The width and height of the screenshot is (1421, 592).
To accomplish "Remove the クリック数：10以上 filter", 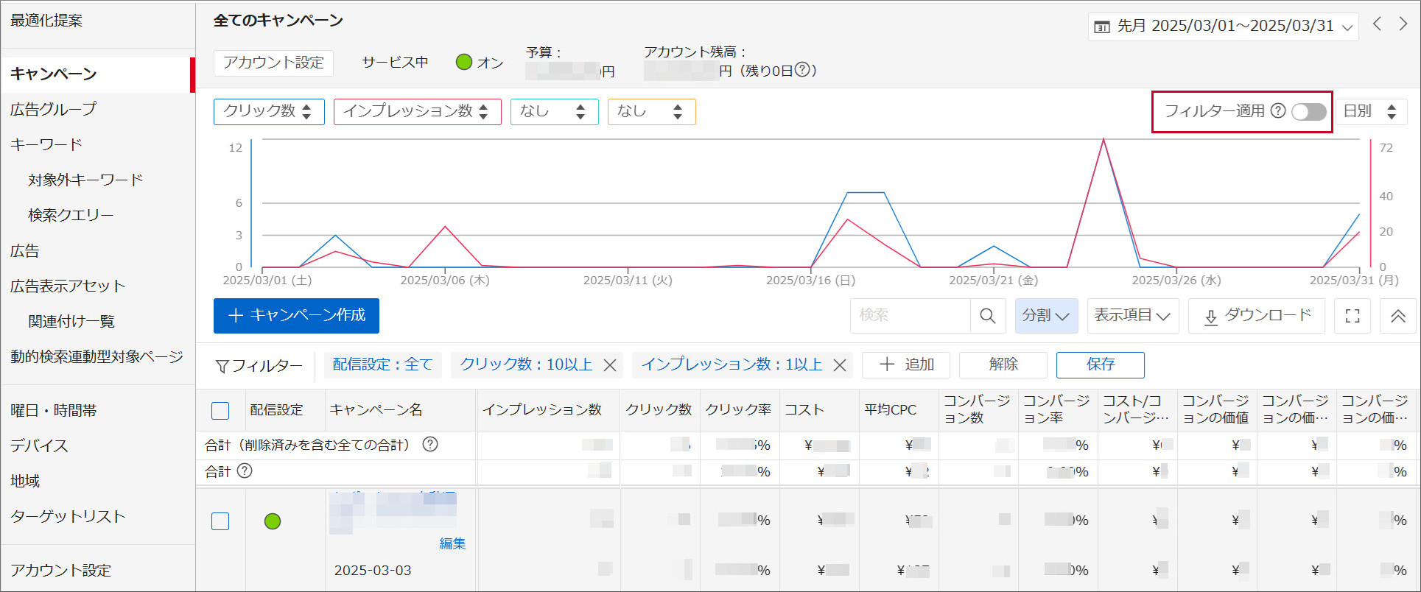I will [610, 365].
